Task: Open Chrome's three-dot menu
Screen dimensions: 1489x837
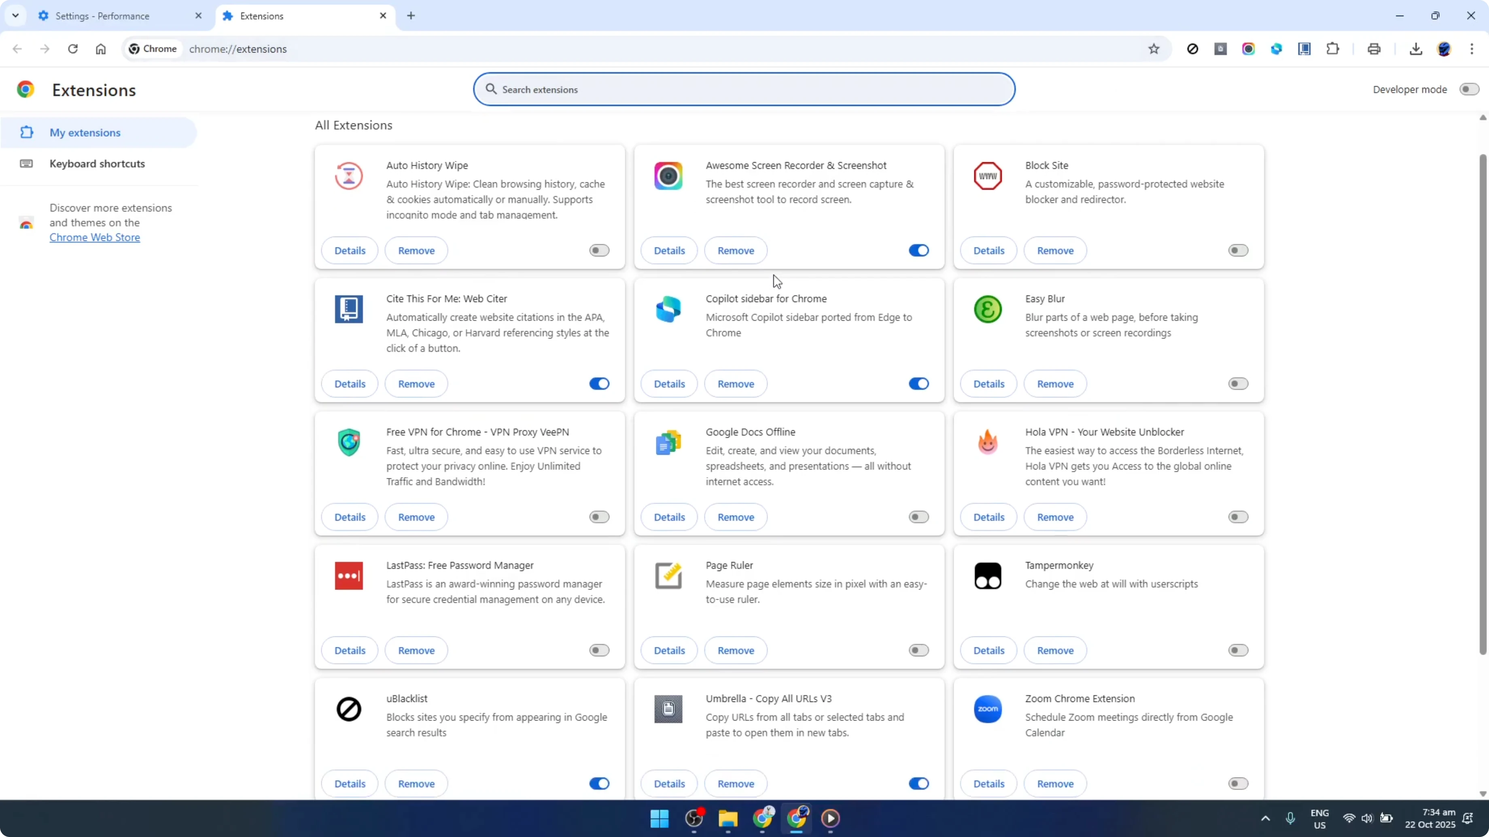Action: tap(1472, 49)
